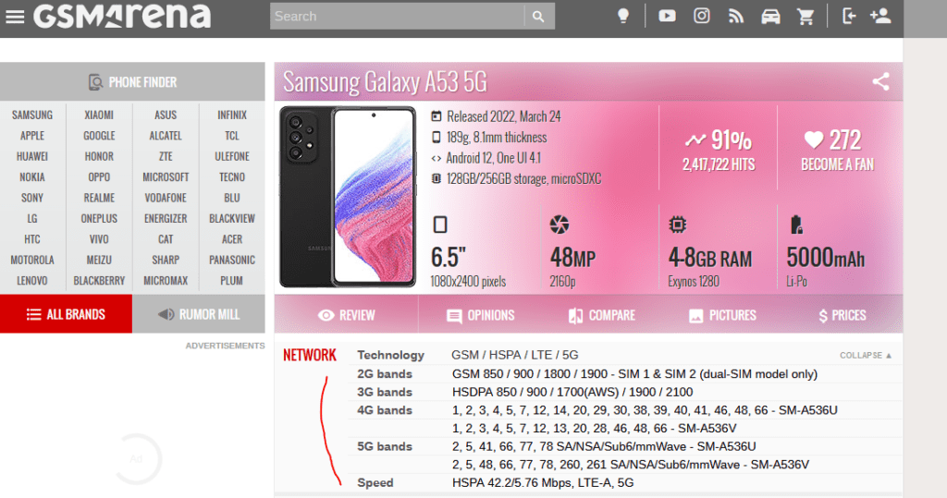Click the 91% popularity trend icon
Screen dimensions: 947x498
pyautogui.click(x=695, y=140)
